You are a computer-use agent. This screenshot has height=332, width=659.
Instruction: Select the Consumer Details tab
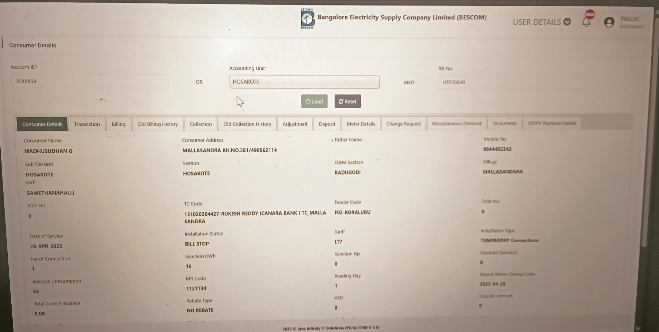click(42, 124)
